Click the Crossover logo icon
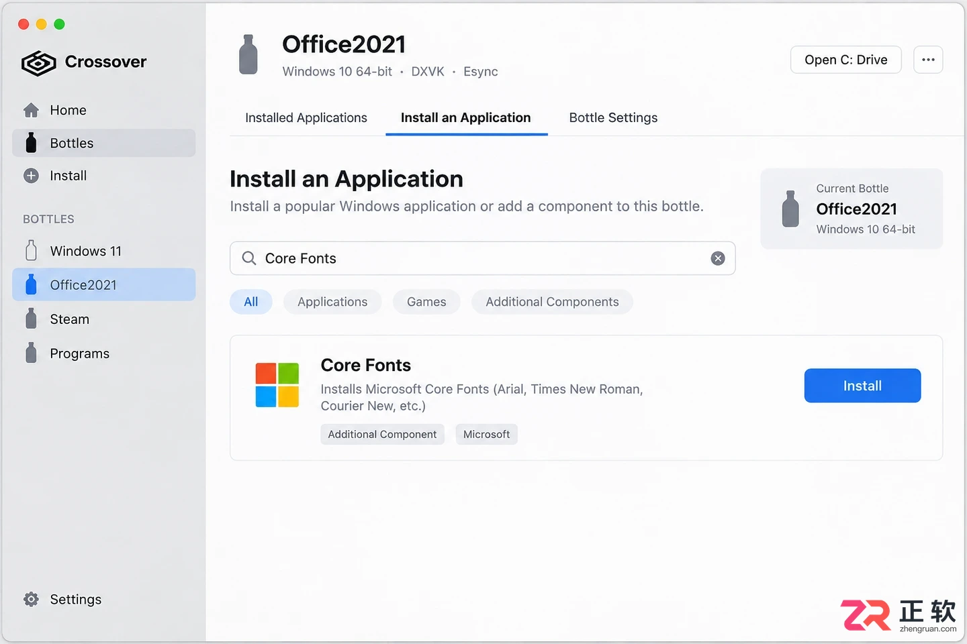This screenshot has height=644, width=967. coord(38,62)
